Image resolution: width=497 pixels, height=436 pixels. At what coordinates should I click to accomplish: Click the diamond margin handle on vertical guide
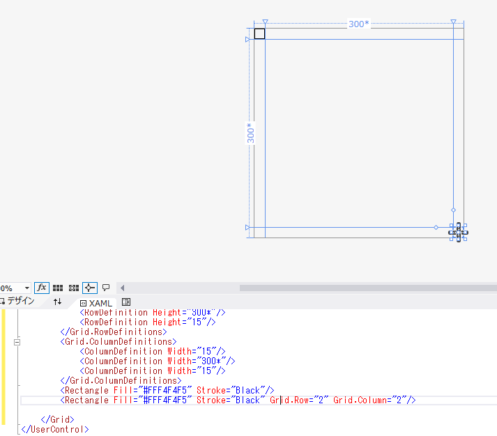(454, 210)
